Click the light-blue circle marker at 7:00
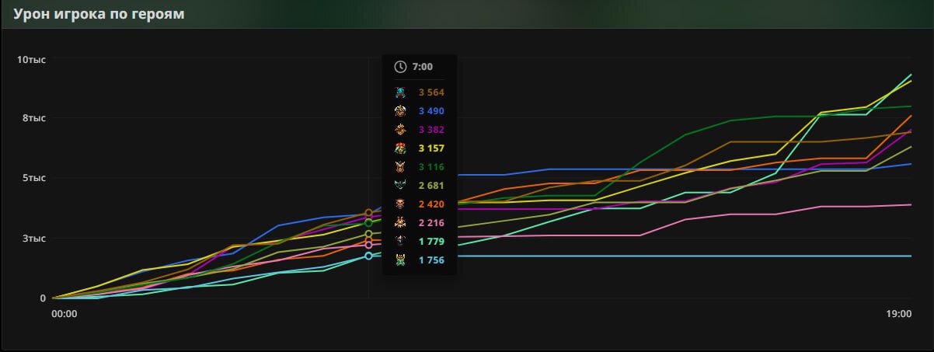The height and width of the screenshot is (352, 934). pos(369,256)
